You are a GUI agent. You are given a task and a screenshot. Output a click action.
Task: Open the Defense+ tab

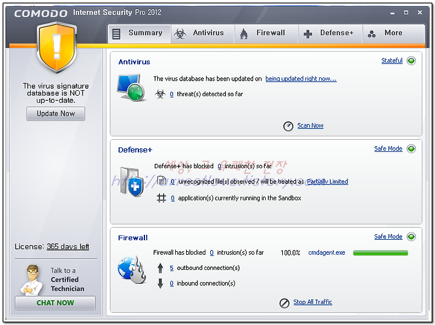click(x=330, y=34)
